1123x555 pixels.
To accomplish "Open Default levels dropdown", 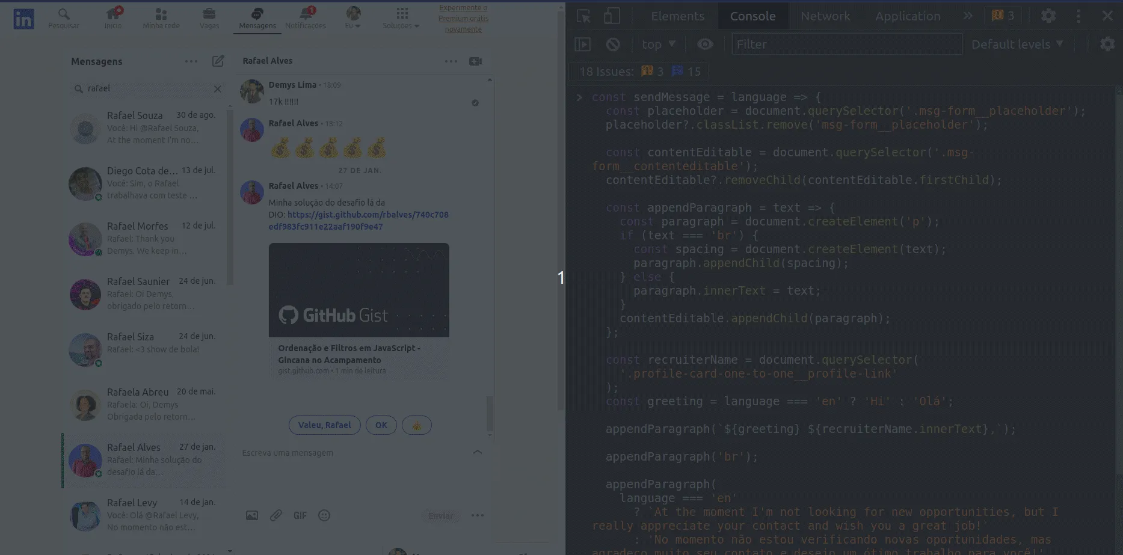I will pyautogui.click(x=1017, y=44).
